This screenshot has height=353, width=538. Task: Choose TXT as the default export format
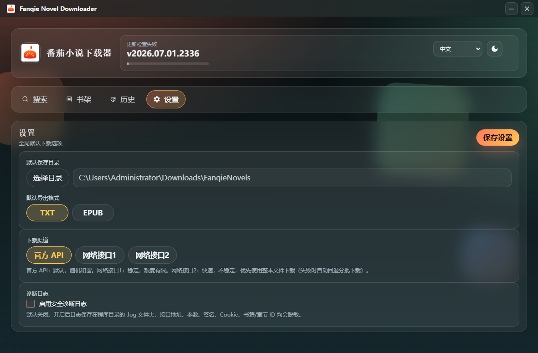point(47,213)
